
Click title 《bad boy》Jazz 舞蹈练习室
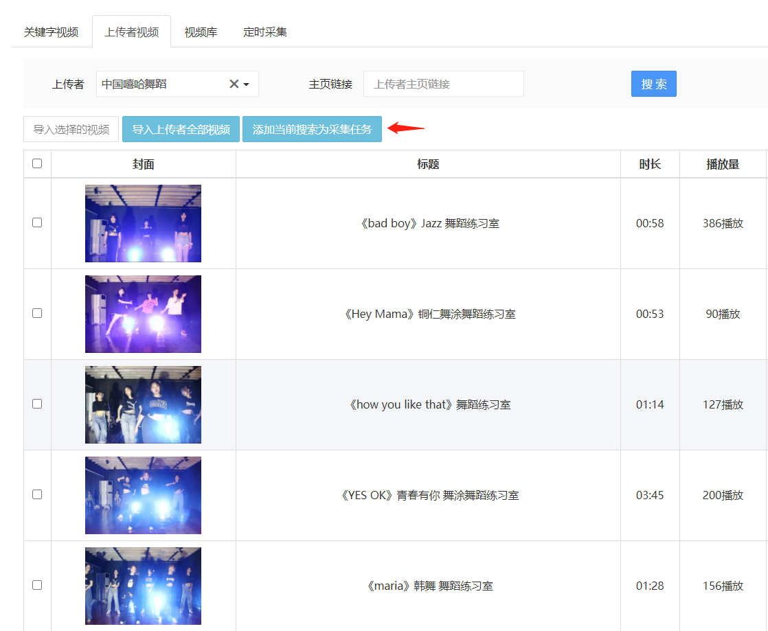click(429, 223)
